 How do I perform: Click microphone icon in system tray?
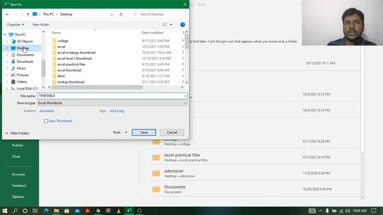327,211
